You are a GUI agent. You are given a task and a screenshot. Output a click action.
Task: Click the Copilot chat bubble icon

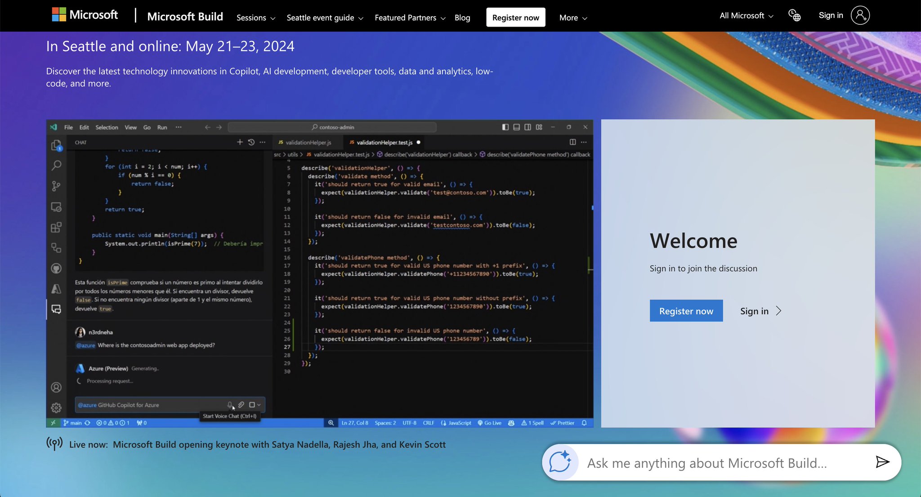tap(560, 462)
